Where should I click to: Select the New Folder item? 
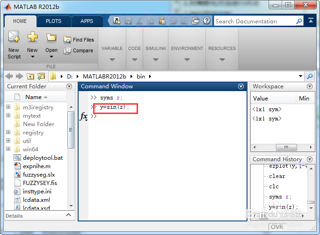tap(38, 124)
